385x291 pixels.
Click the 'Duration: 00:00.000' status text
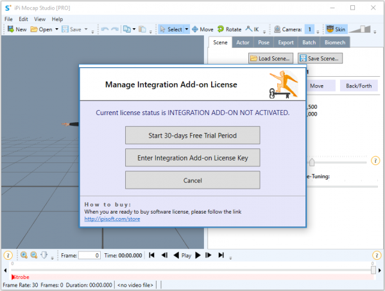[89, 285]
